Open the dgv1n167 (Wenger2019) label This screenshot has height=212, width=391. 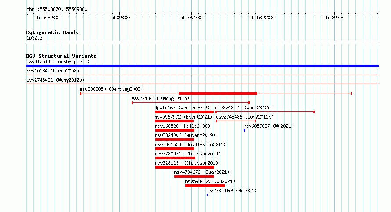click(x=182, y=108)
